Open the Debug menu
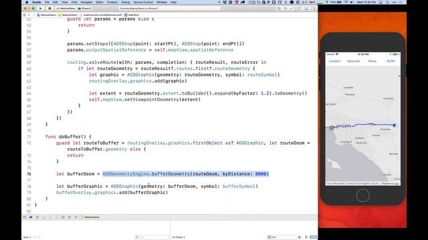 [126, 2]
